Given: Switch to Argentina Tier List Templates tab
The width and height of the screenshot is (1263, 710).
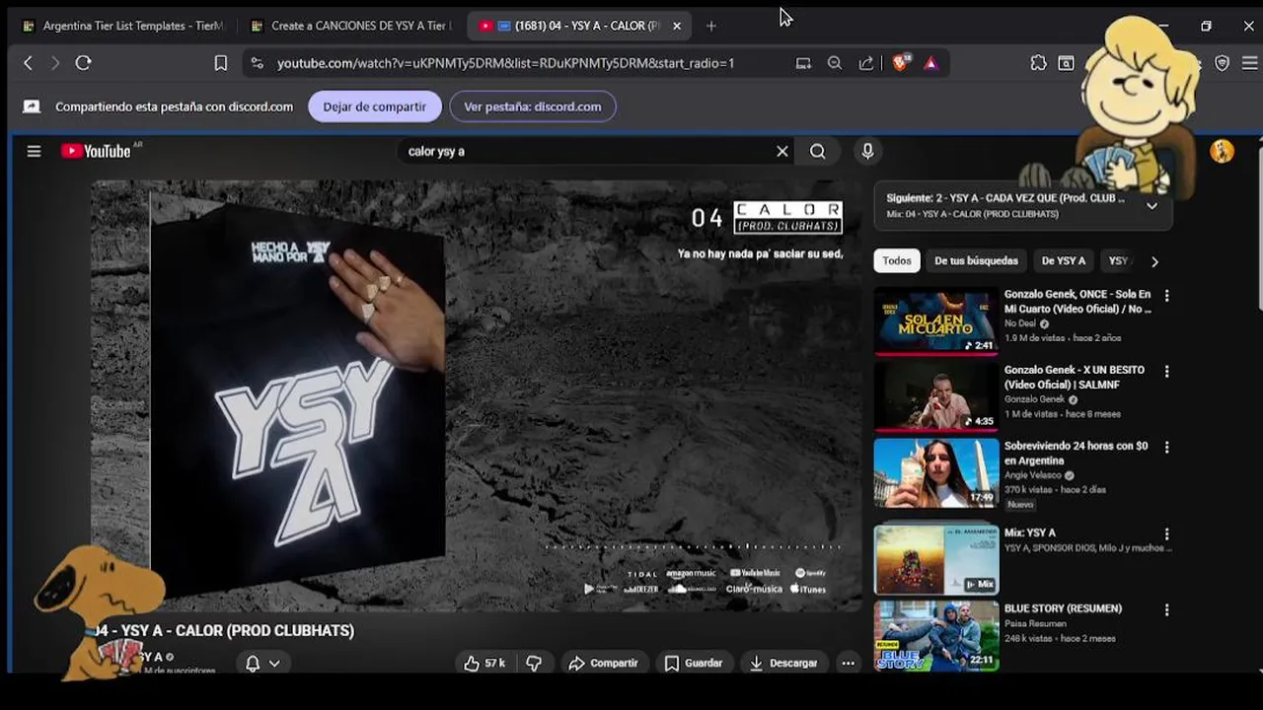Looking at the screenshot, I should pos(123,26).
